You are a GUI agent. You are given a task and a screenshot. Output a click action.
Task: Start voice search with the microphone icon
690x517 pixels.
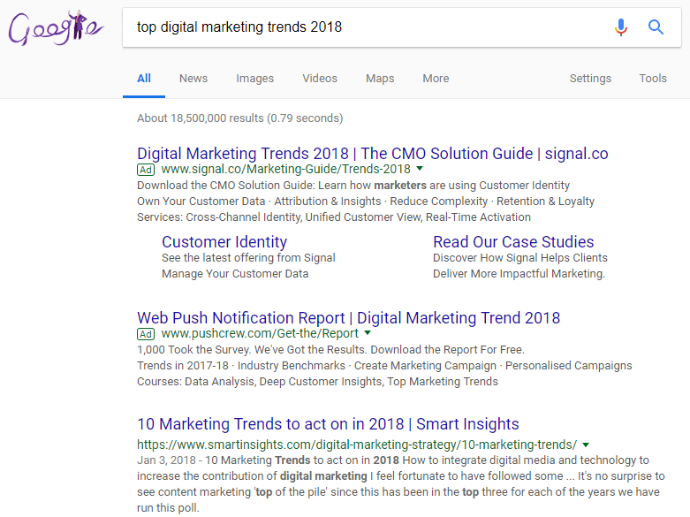coord(621,27)
